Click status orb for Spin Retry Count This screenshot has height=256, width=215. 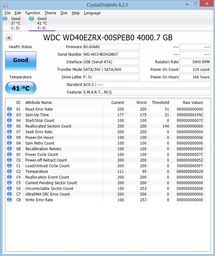(x=9, y=143)
